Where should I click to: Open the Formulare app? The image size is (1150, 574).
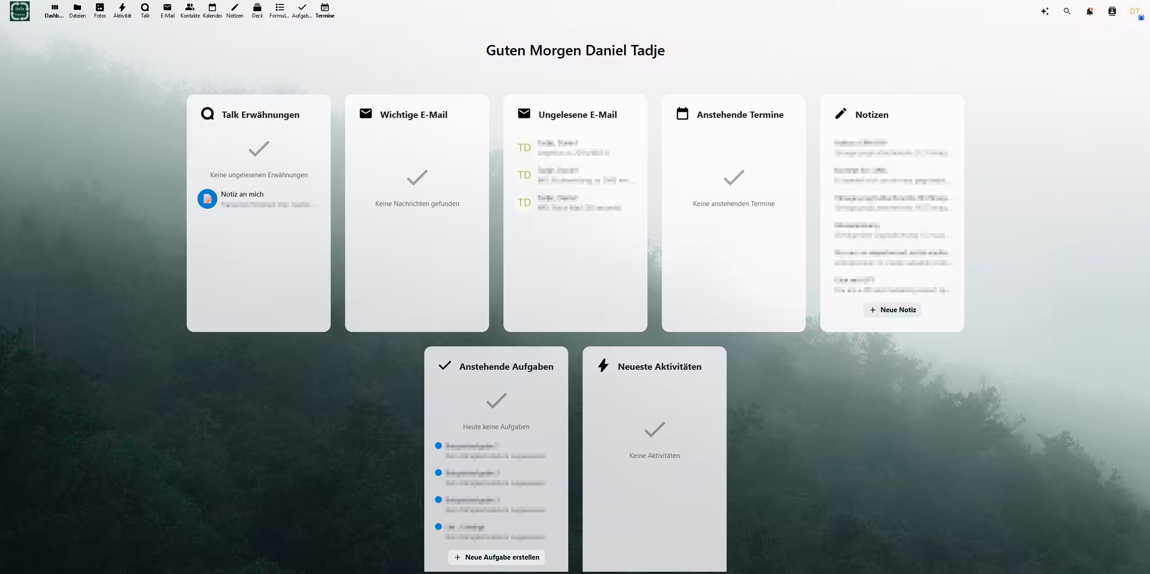pos(279,10)
